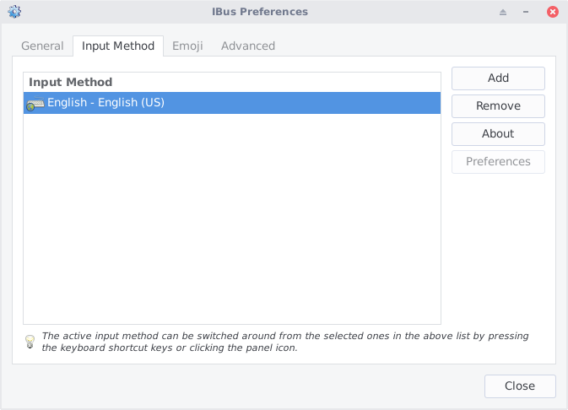Add a new input method
568x410 pixels.
tap(498, 78)
